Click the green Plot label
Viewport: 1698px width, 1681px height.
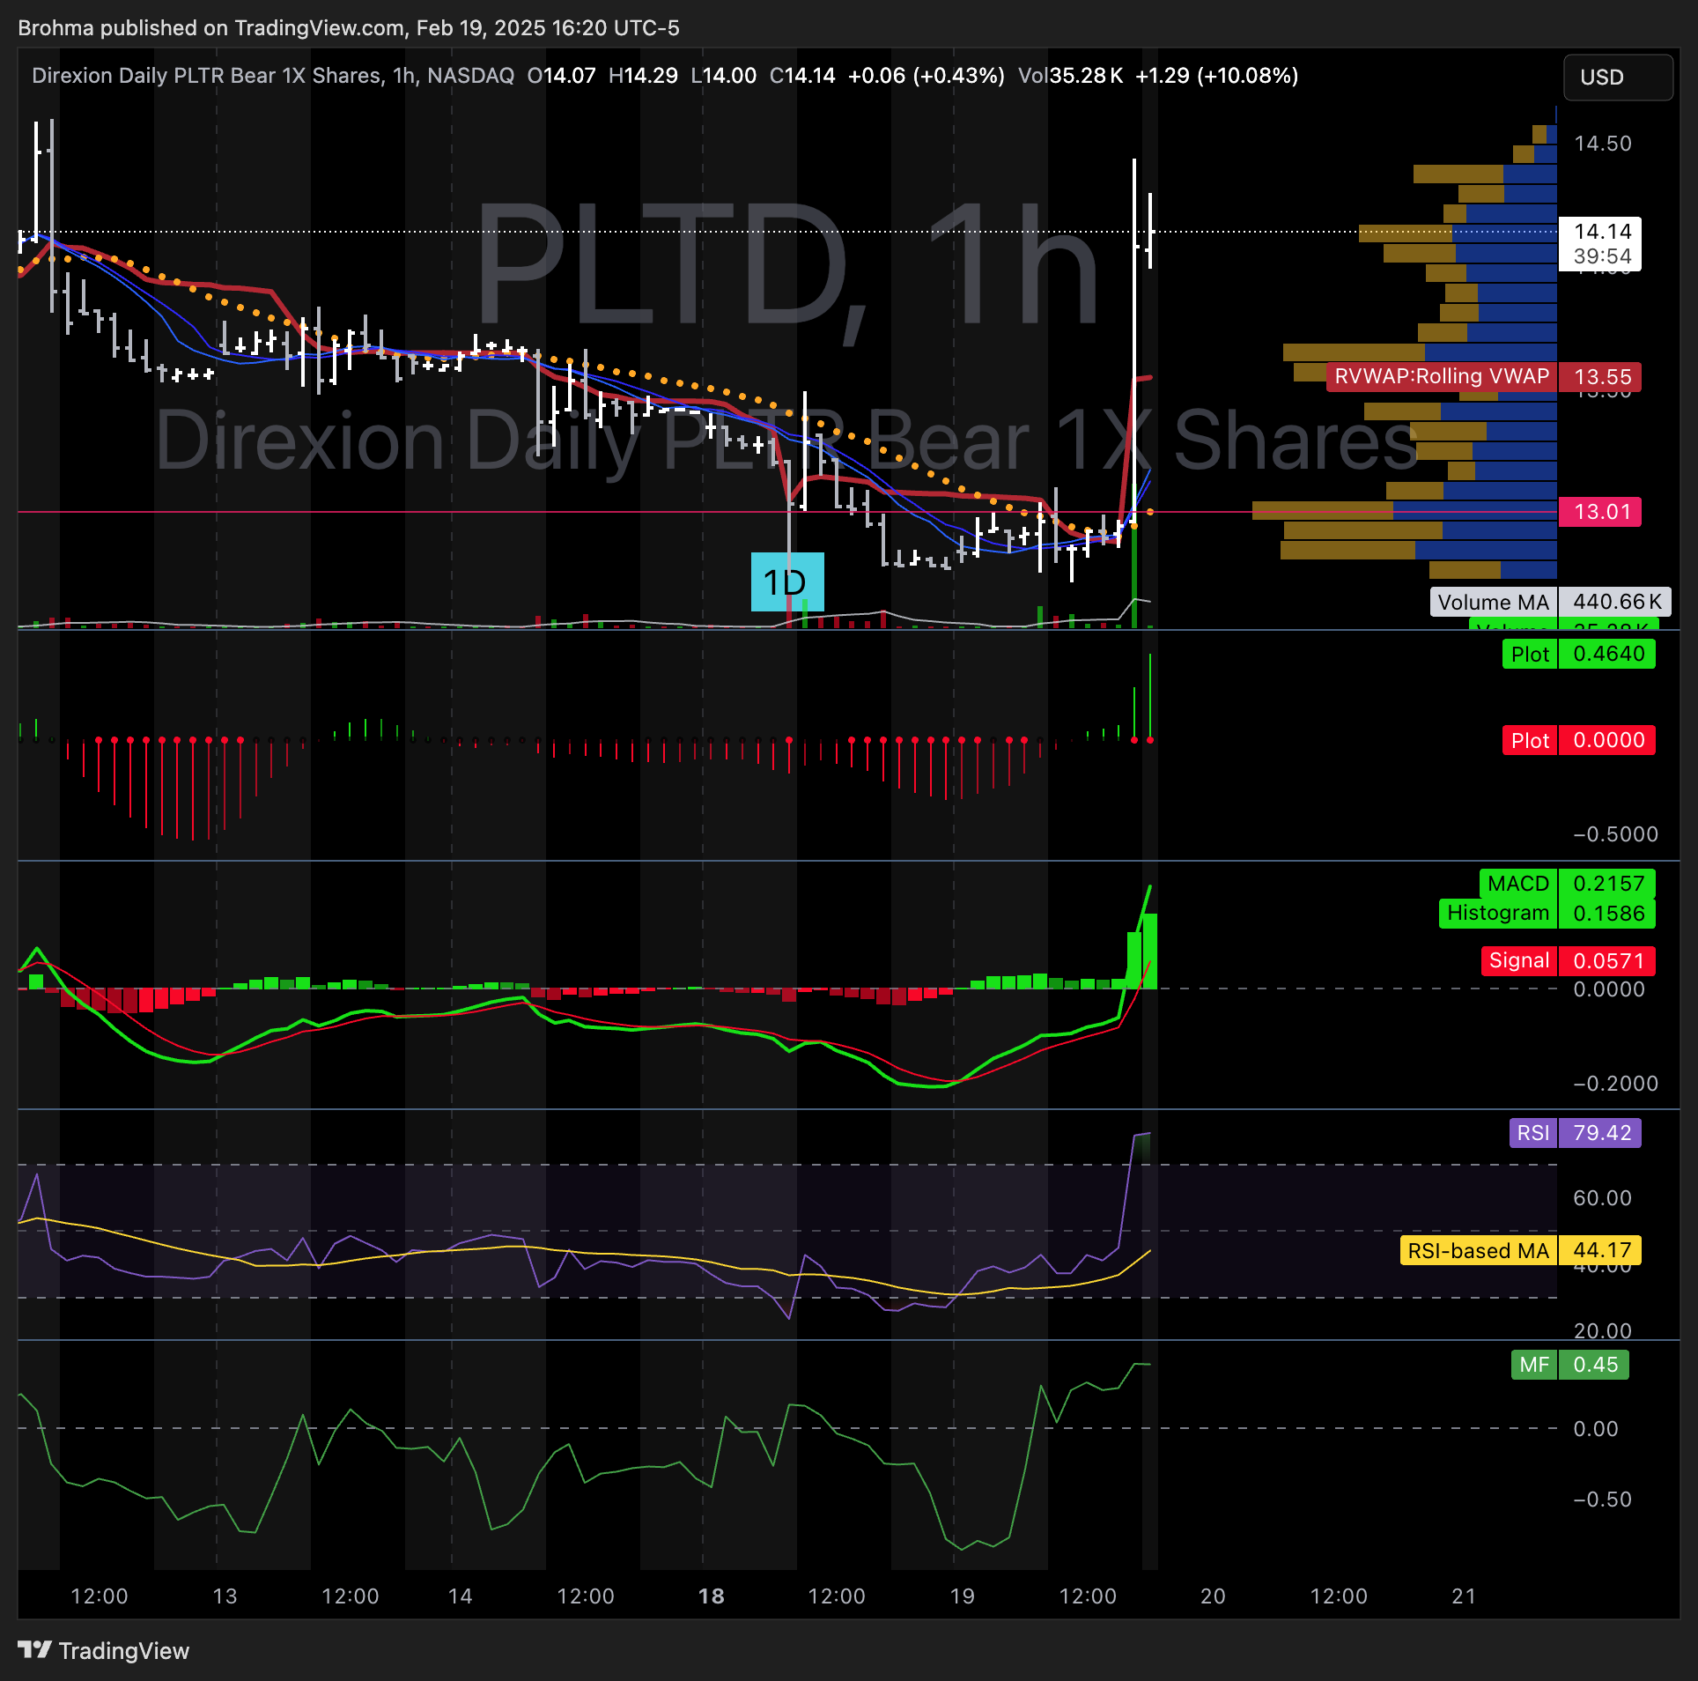click(1530, 654)
